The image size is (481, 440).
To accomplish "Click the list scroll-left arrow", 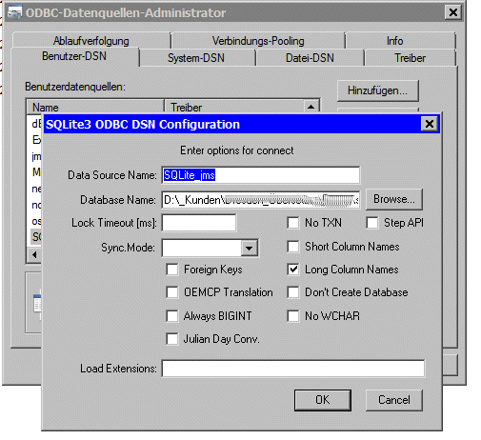I will click(34, 254).
